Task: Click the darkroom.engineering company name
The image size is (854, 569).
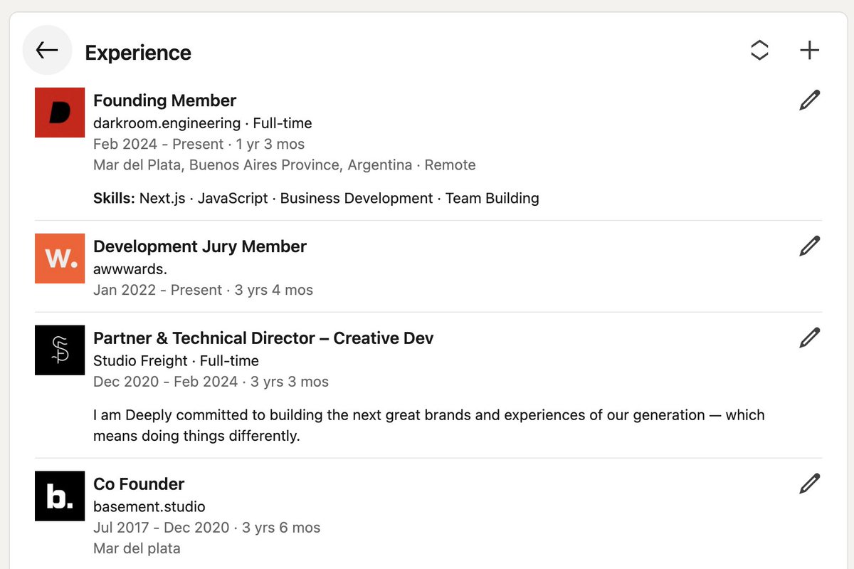Action: [167, 123]
